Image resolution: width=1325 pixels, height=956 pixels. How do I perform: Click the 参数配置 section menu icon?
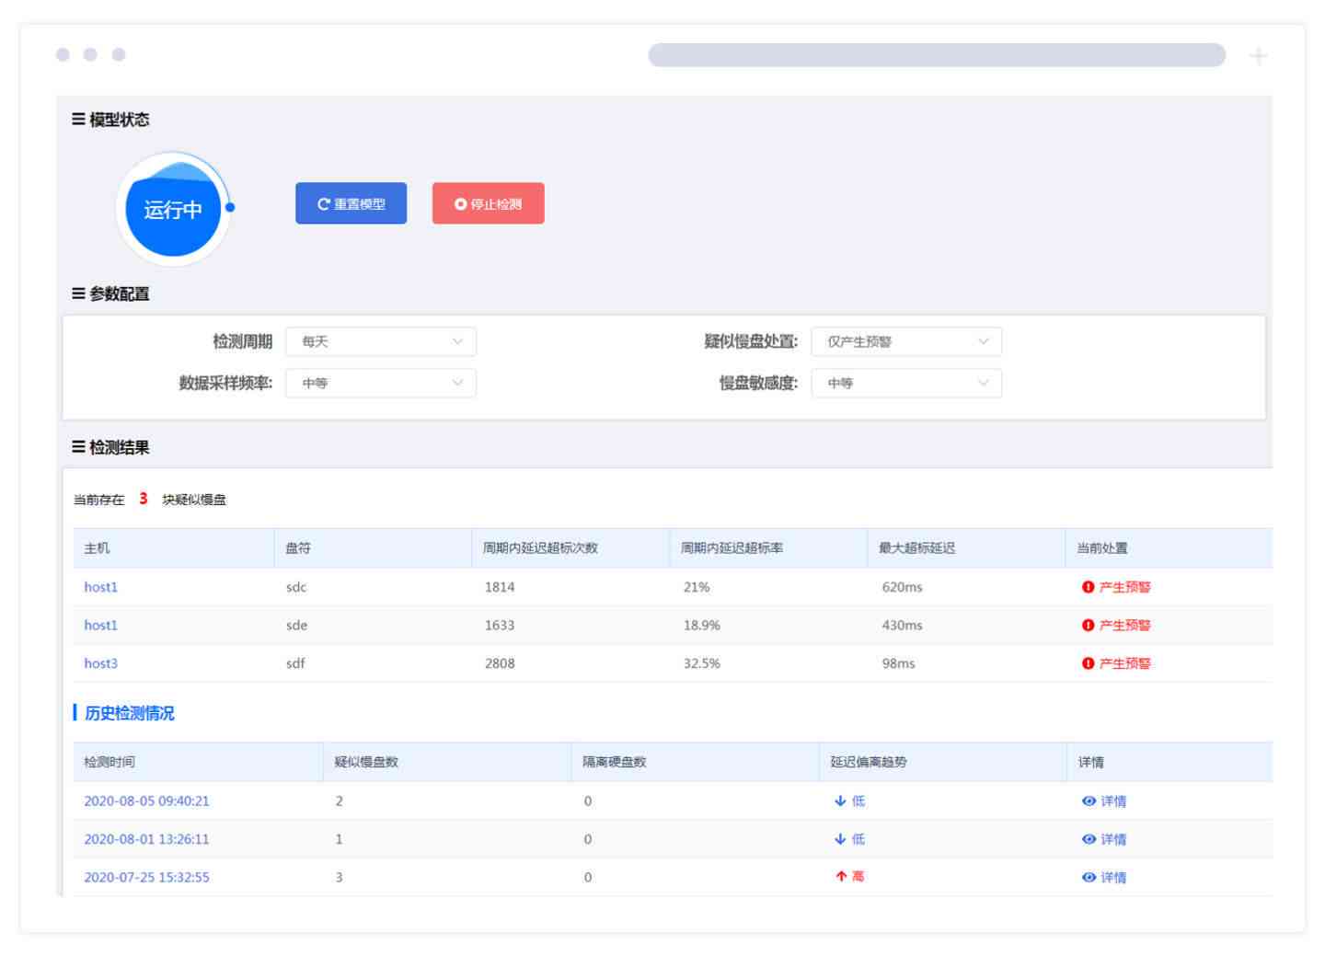(x=78, y=294)
